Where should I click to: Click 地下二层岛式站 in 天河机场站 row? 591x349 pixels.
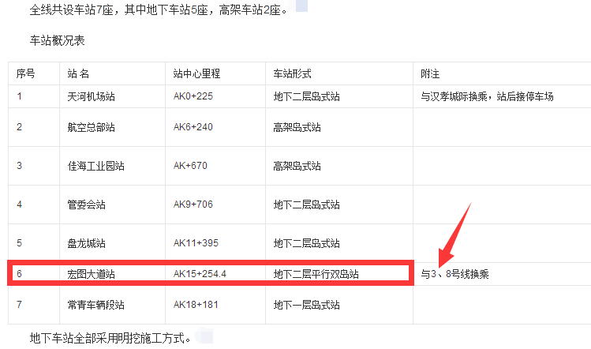[307, 96]
